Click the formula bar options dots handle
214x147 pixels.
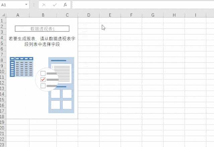pyautogui.click(x=34, y=5)
